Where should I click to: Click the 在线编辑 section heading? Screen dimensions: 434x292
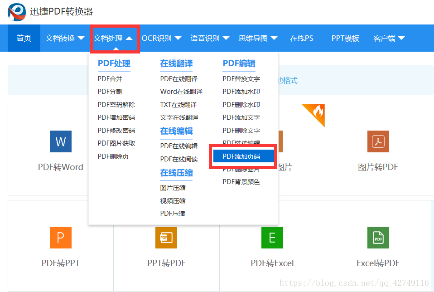pos(176,131)
